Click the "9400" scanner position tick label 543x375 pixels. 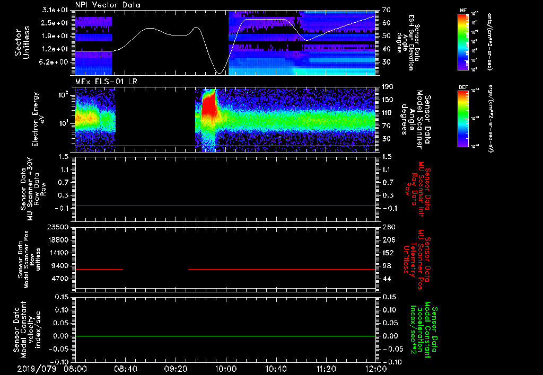pos(60,266)
